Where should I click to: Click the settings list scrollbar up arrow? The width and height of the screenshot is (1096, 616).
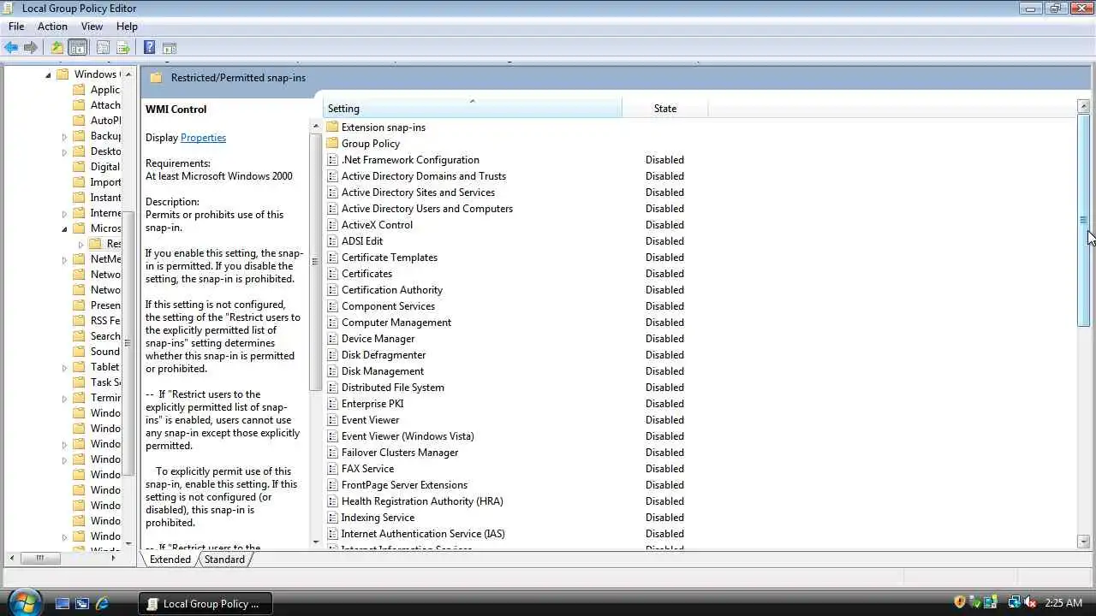(1083, 106)
